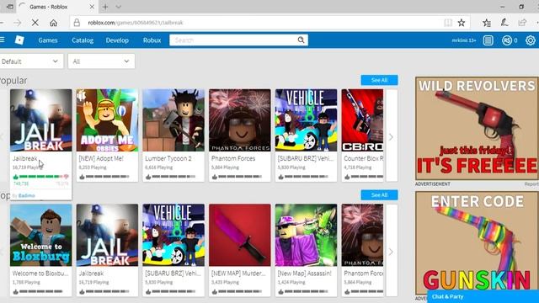539x303 pixels.
Task: Open the reading view icon
Action: coord(448,23)
